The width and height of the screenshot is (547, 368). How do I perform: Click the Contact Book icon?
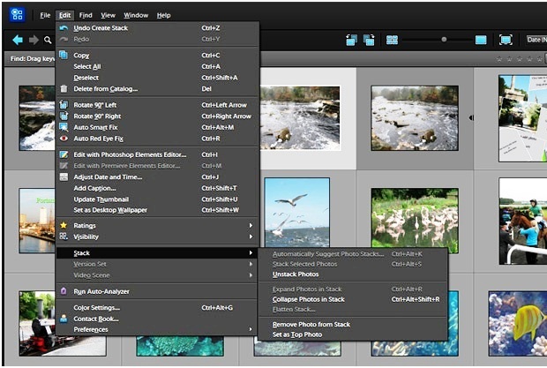tap(64, 318)
